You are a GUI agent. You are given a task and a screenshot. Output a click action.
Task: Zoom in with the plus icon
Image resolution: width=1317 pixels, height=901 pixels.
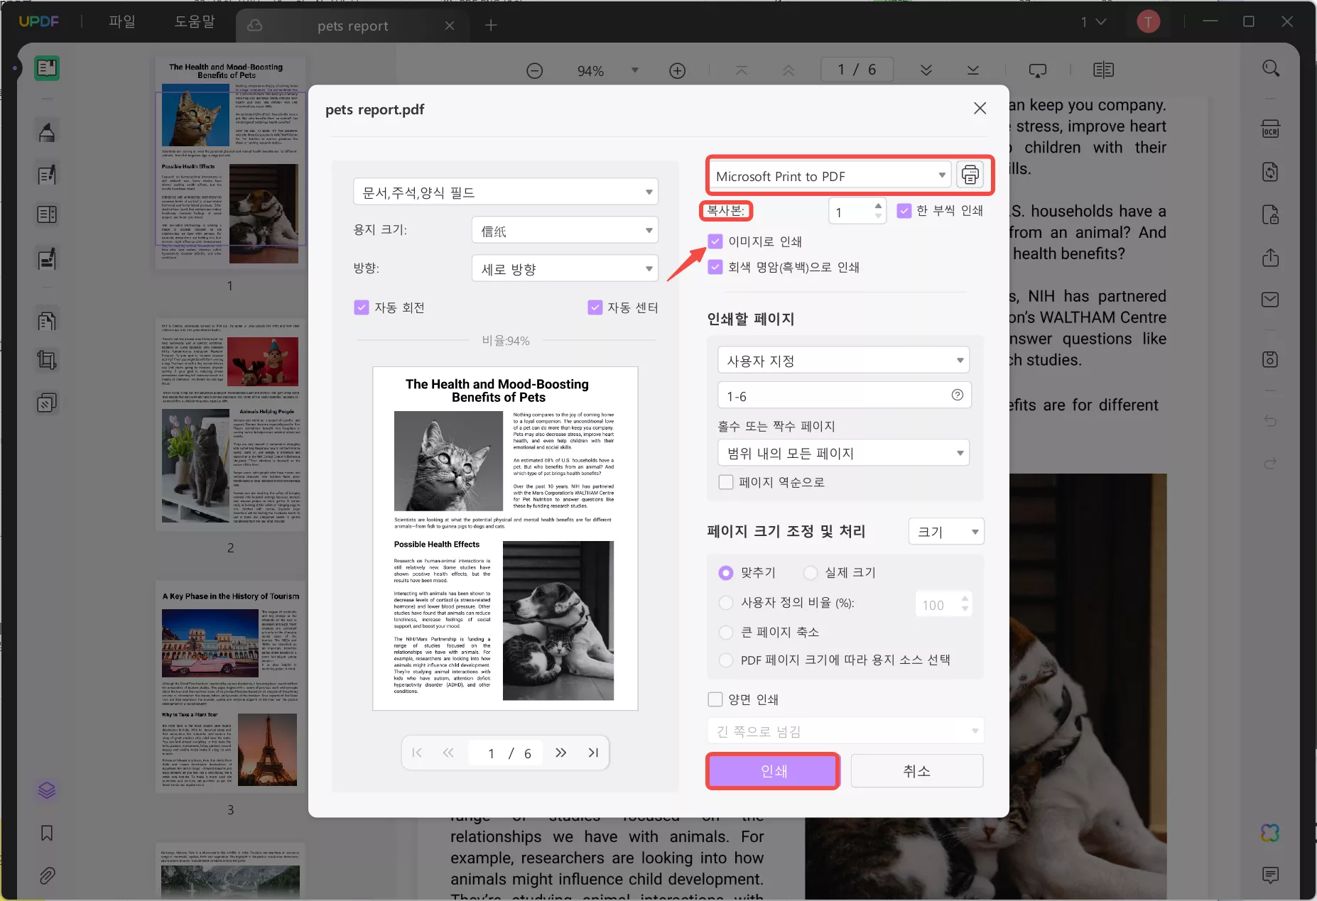coord(678,70)
